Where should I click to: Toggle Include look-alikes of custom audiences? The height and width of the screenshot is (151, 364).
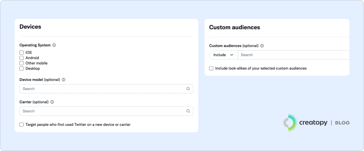coord(211,68)
